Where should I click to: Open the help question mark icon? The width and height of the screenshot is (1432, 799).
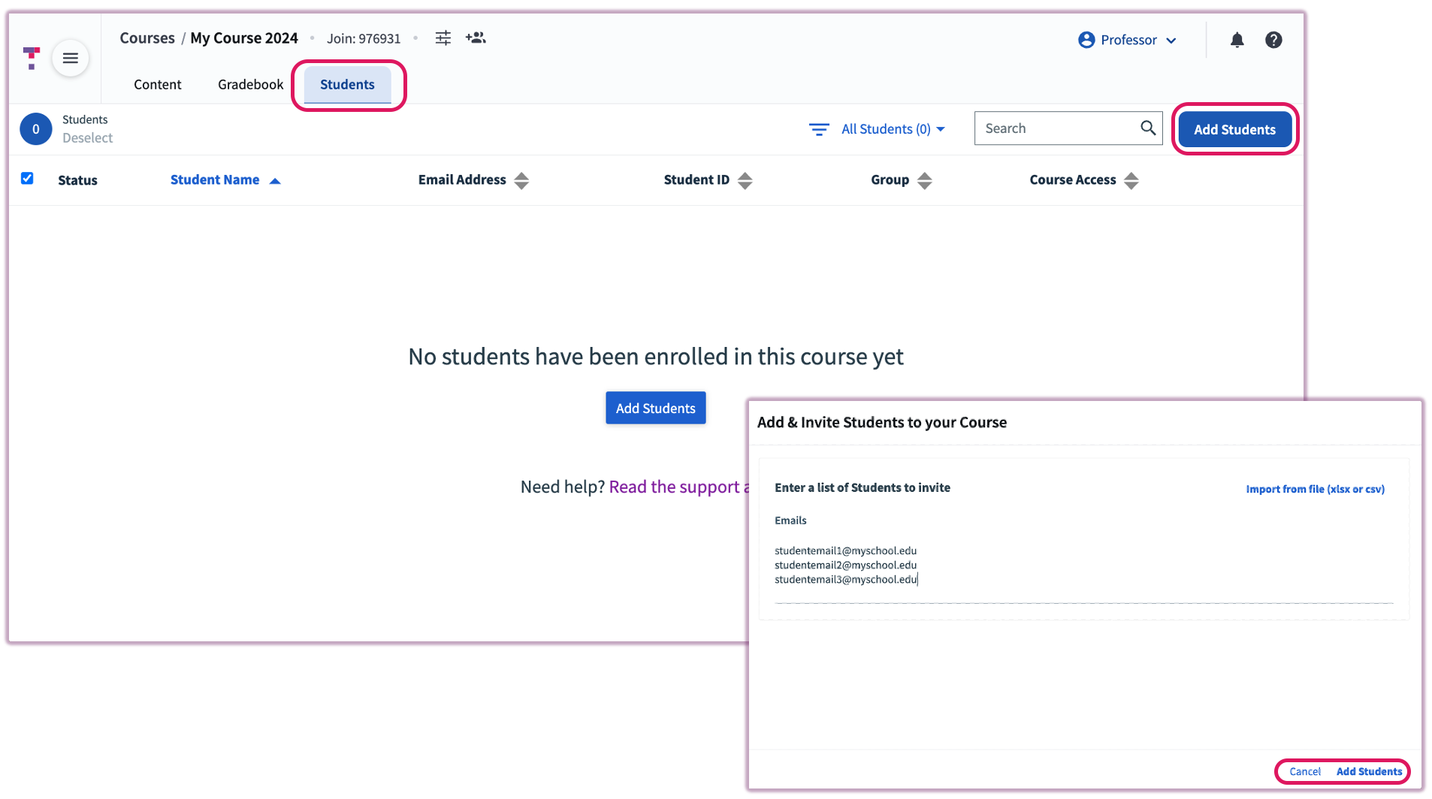pyautogui.click(x=1273, y=40)
